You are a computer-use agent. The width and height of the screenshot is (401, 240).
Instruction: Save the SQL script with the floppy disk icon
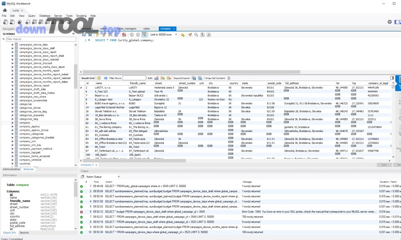pyautogui.click(x=90, y=34)
